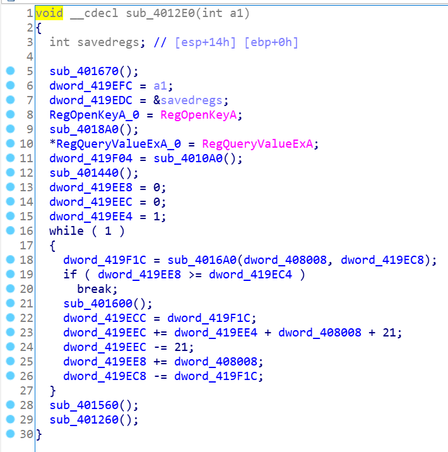Viewport: 448px width, 452px height.
Task: Click the int a1 parameter
Action: coord(222,13)
